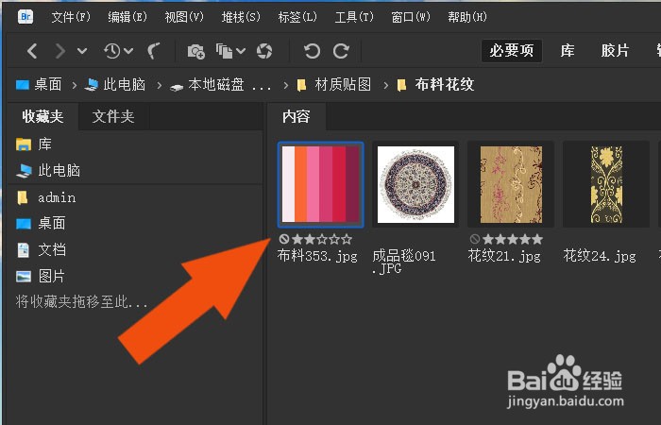Click 桌面 in the path bar

coord(40,84)
